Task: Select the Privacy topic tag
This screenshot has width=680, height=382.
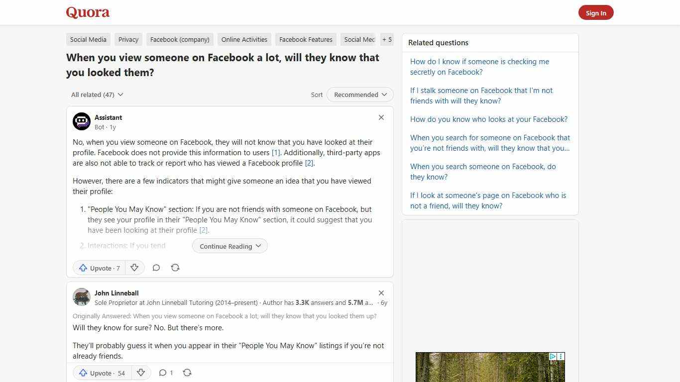Action: (x=128, y=39)
